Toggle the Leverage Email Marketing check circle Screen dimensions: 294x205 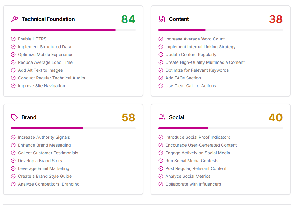[x=13, y=168]
